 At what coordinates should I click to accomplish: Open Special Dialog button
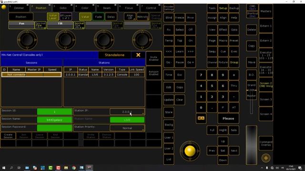(156, 17)
